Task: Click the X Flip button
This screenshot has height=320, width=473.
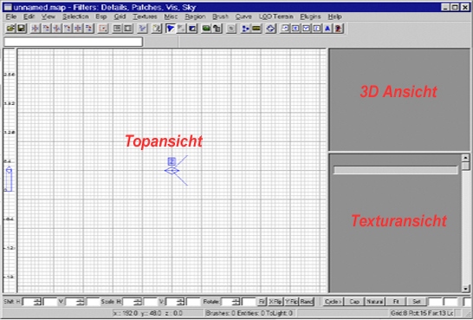Action: [x=275, y=301]
